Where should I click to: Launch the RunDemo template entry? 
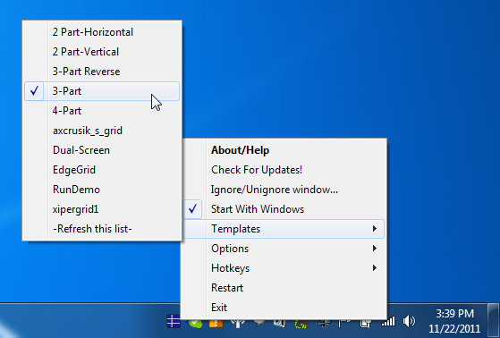click(102, 190)
